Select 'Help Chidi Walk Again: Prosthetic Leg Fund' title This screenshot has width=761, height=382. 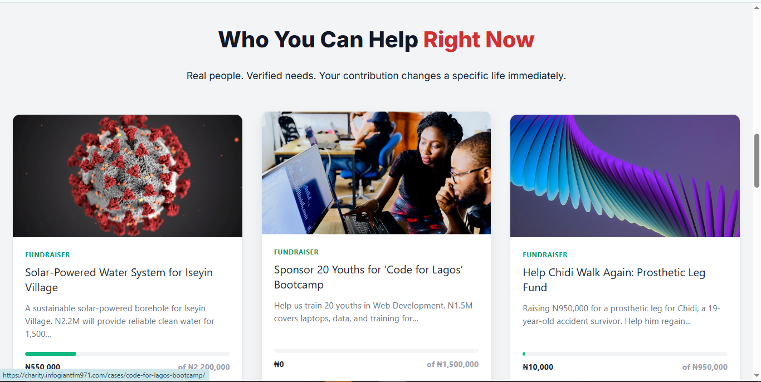(614, 280)
